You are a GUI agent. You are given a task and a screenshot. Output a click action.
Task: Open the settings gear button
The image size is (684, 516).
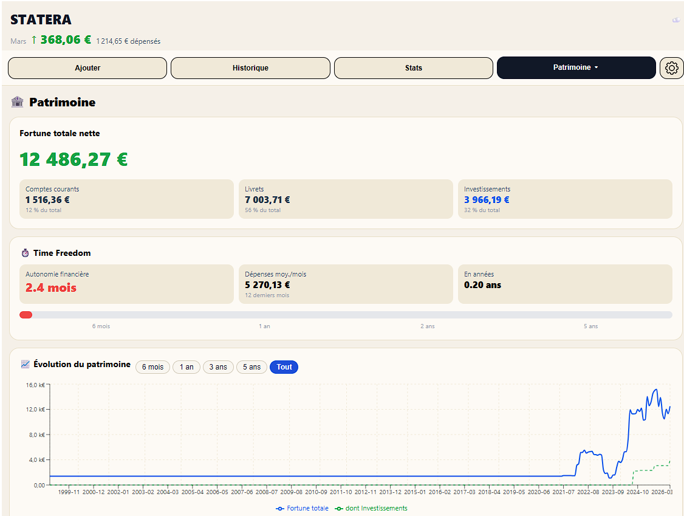671,67
